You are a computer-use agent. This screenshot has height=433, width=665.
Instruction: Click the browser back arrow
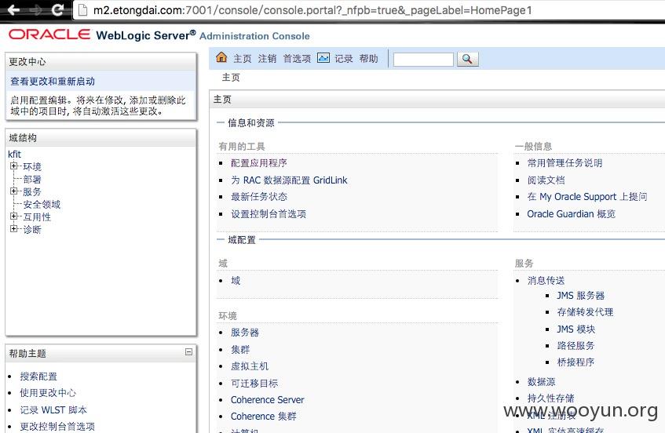coord(14,9)
